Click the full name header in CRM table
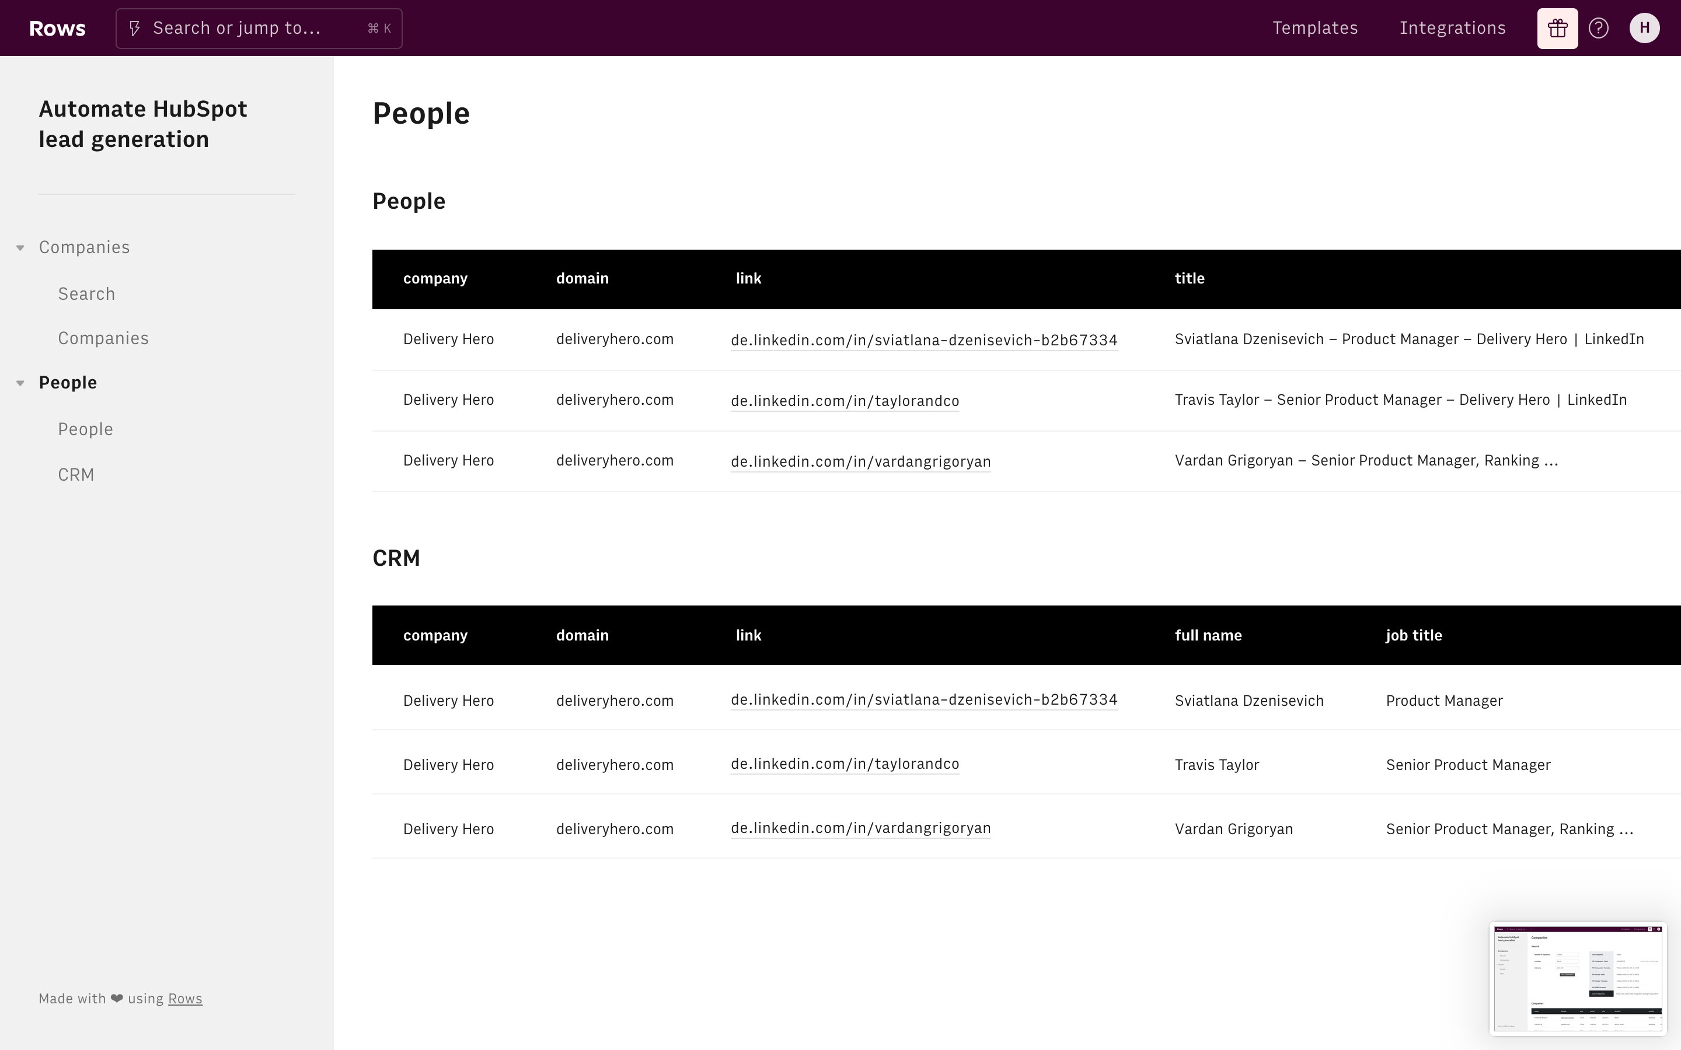1681x1050 pixels. click(1208, 635)
